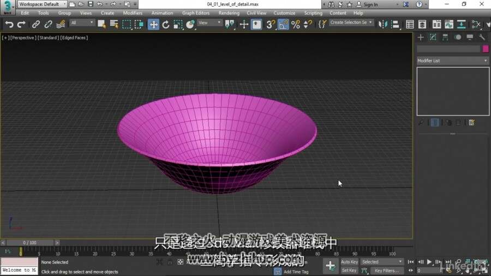Open the Perspective viewport label menu
This screenshot has width=491, height=276.
coord(23,38)
